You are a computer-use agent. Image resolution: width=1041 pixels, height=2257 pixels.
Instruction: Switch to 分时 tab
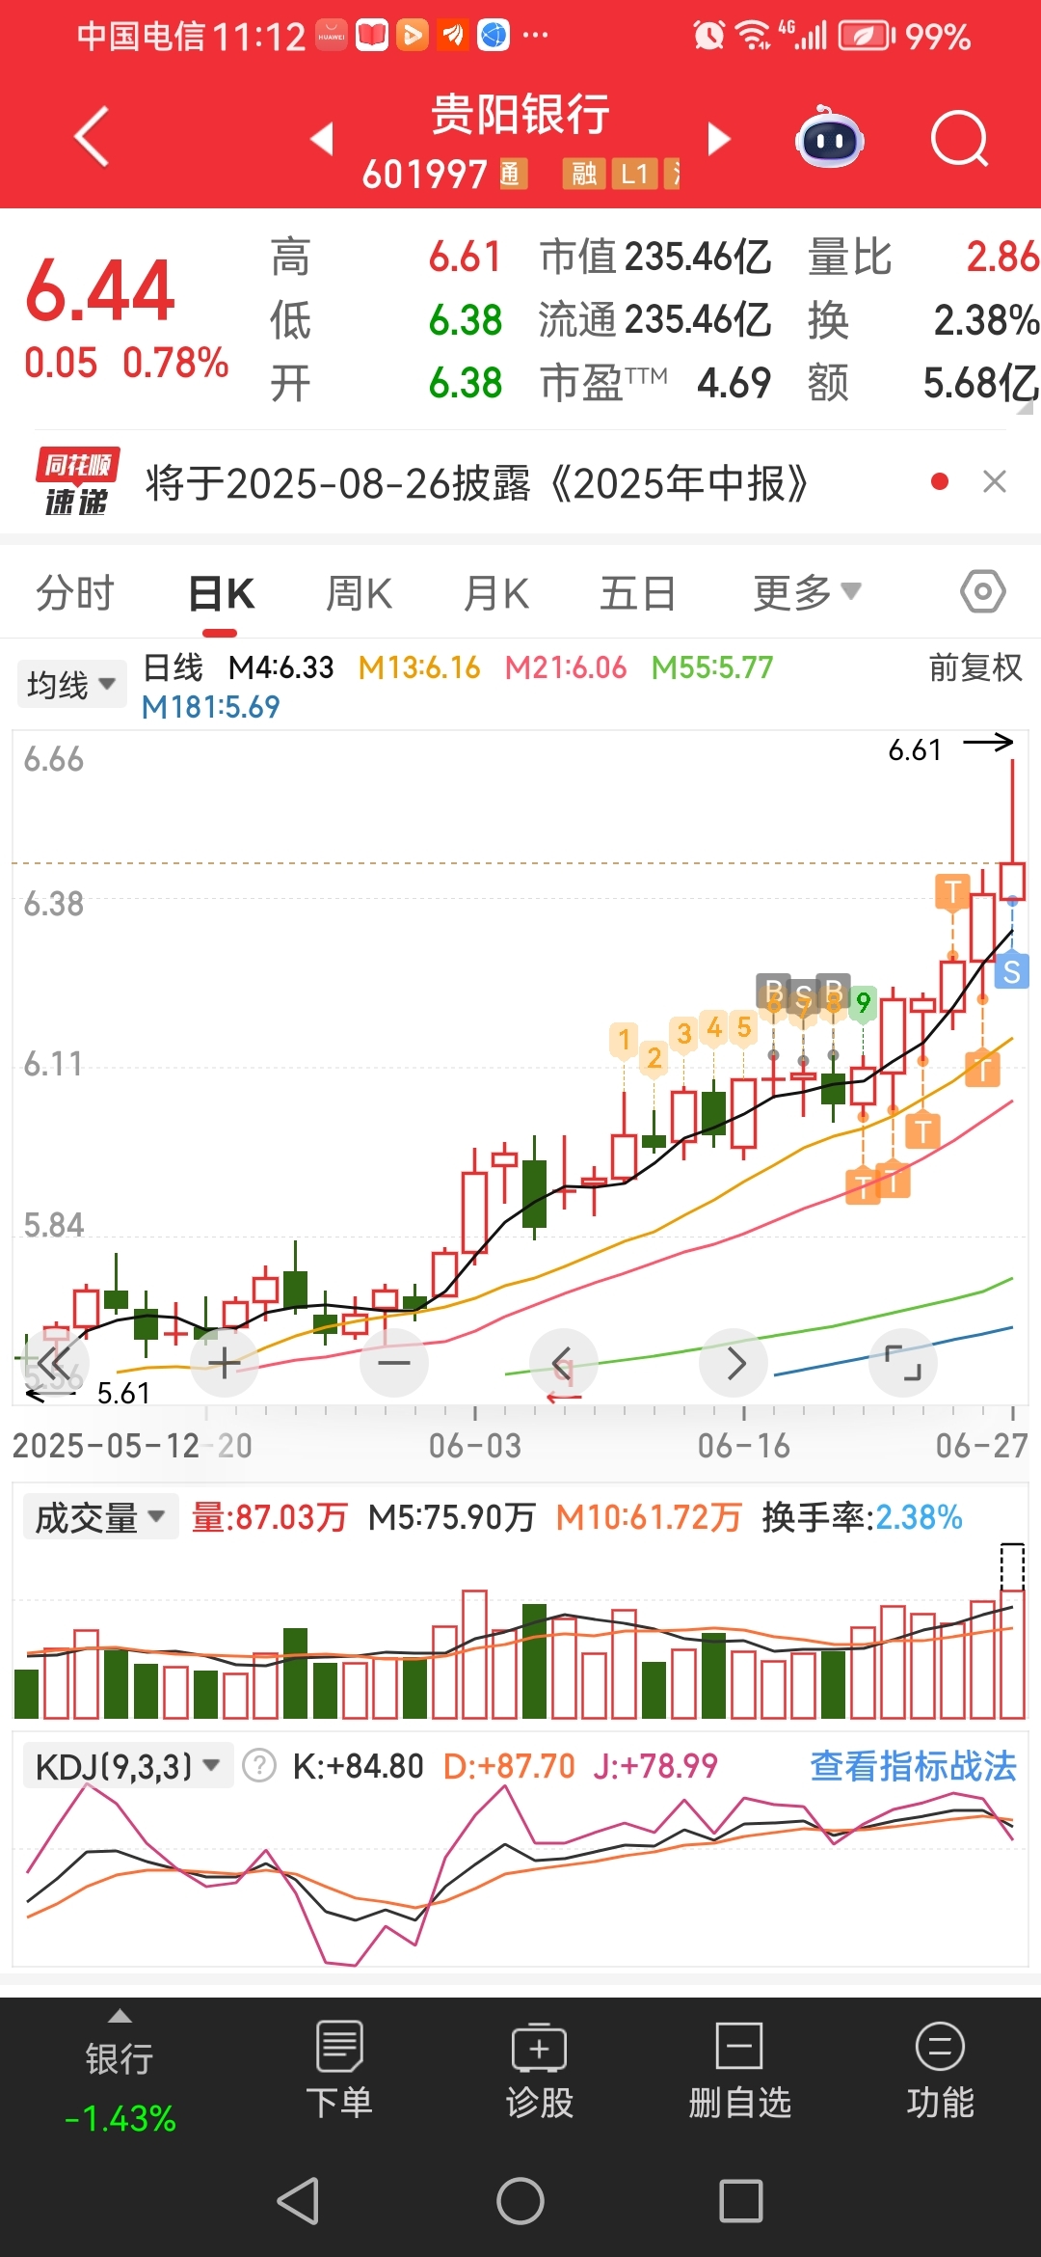[75, 592]
